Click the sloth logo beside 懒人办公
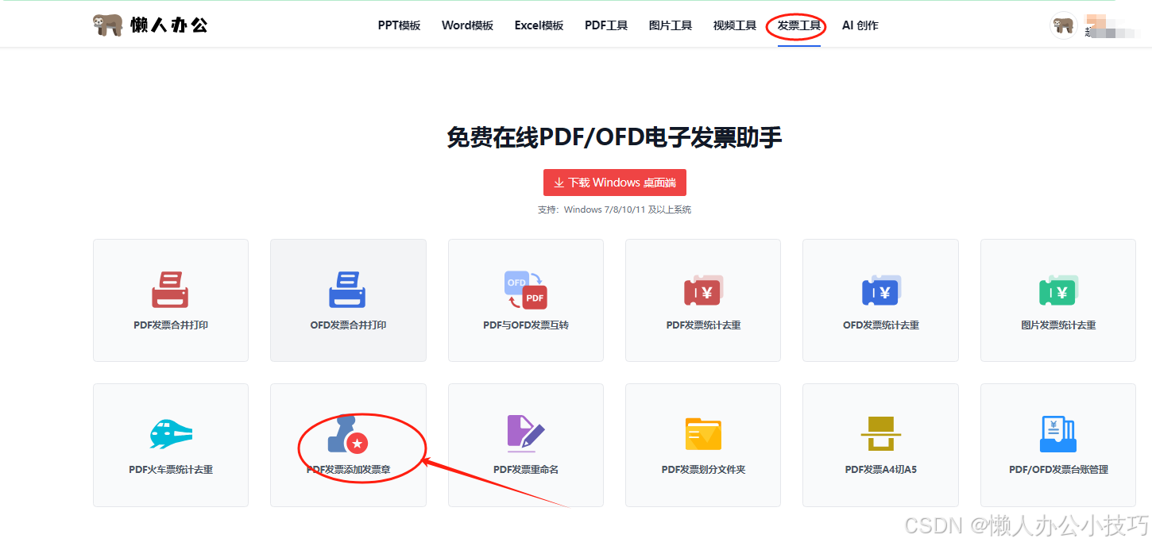The height and width of the screenshot is (546, 1152). pyautogui.click(x=107, y=25)
